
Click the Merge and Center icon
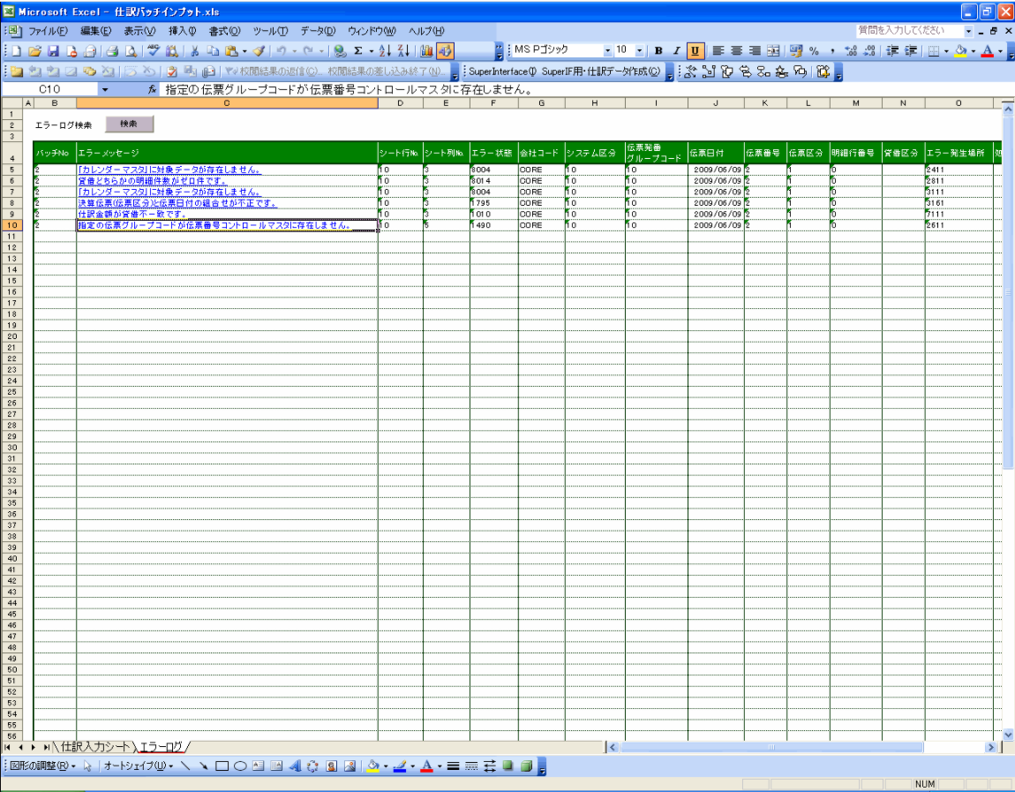(773, 51)
